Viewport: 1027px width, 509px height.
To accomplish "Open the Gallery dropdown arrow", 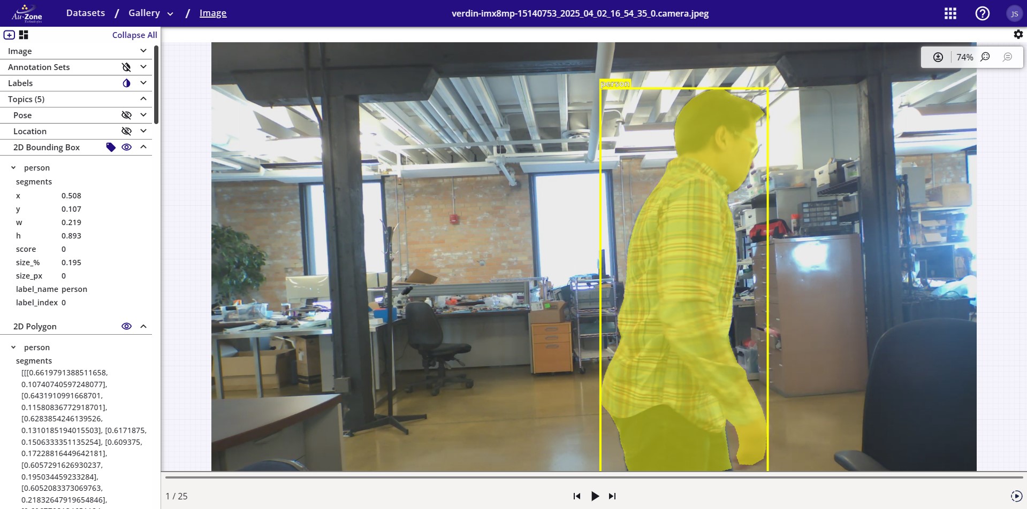I will click(170, 14).
